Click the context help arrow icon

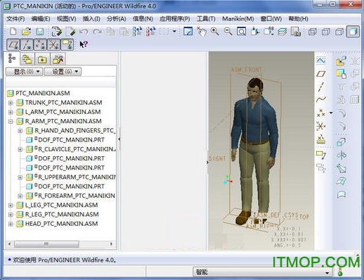pyautogui.click(x=84, y=44)
